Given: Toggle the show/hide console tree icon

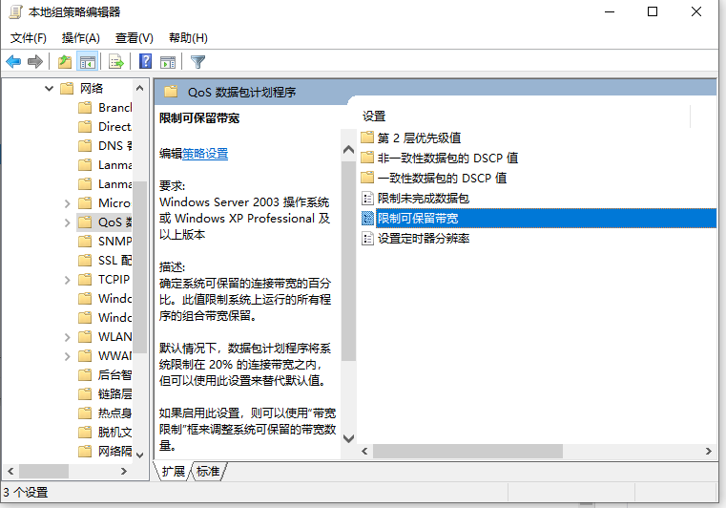Looking at the screenshot, I should pyautogui.click(x=87, y=62).
